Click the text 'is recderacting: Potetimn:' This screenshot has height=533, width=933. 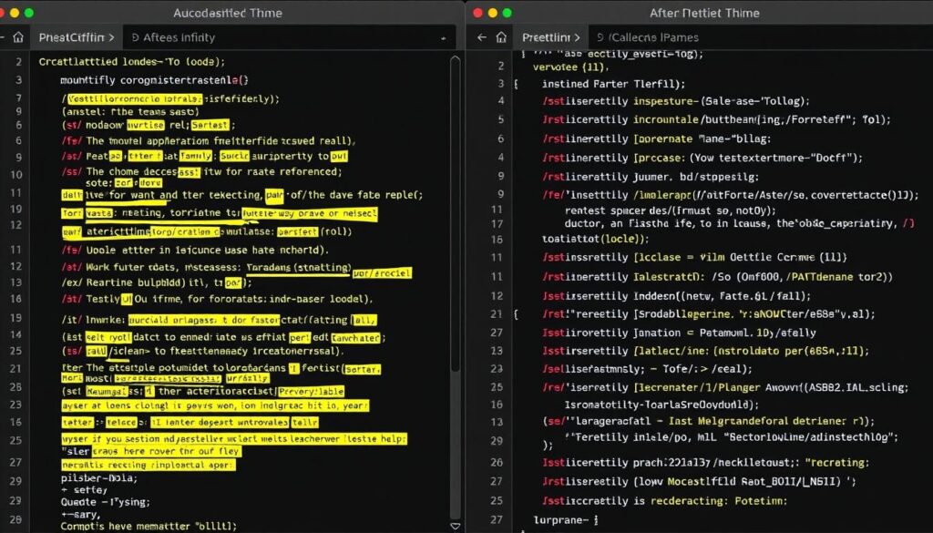coord(710,501)
